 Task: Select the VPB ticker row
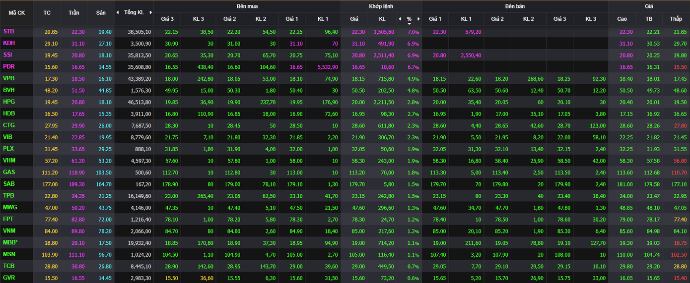[9, 78]
